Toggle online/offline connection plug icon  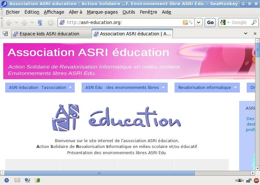point(239,180)
